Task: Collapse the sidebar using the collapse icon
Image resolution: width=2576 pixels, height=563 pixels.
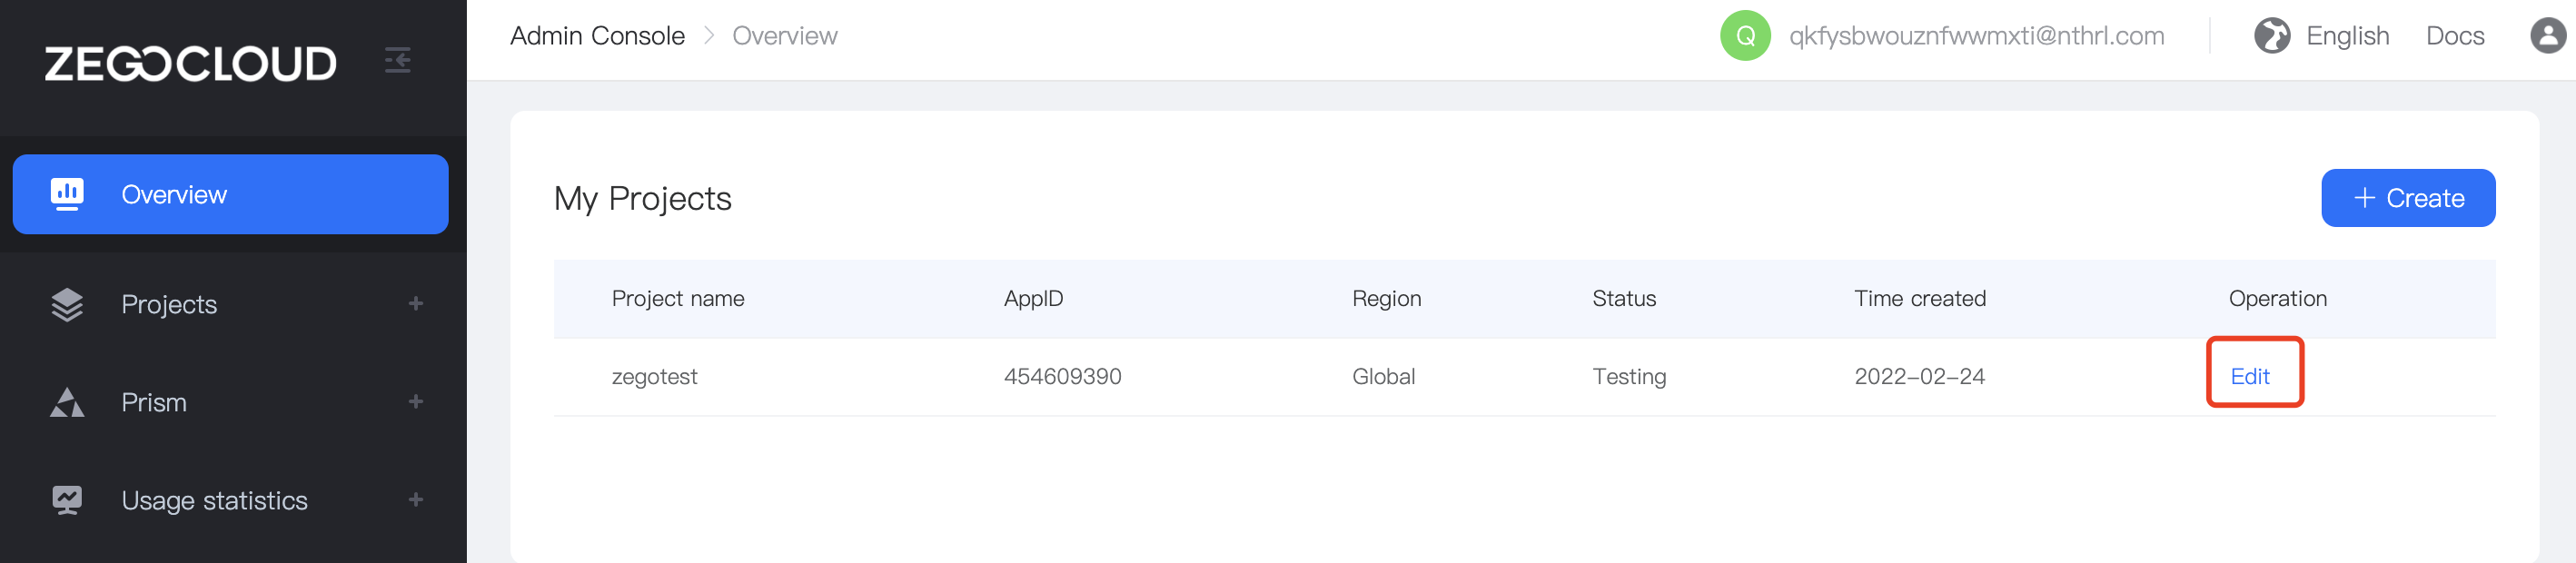Action: [397, 60]
